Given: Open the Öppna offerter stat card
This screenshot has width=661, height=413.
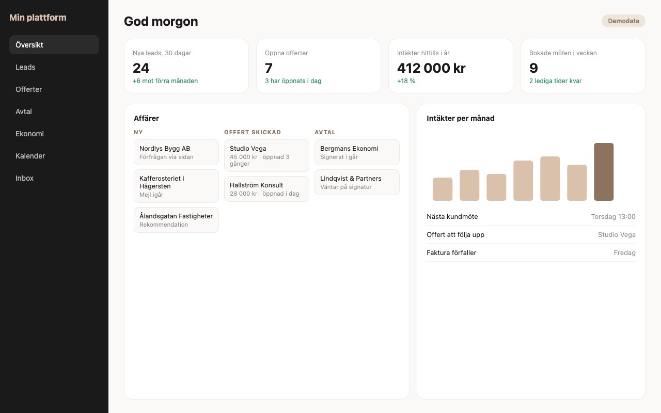Looking at the screenshot, I should click(x=319, y=66).
